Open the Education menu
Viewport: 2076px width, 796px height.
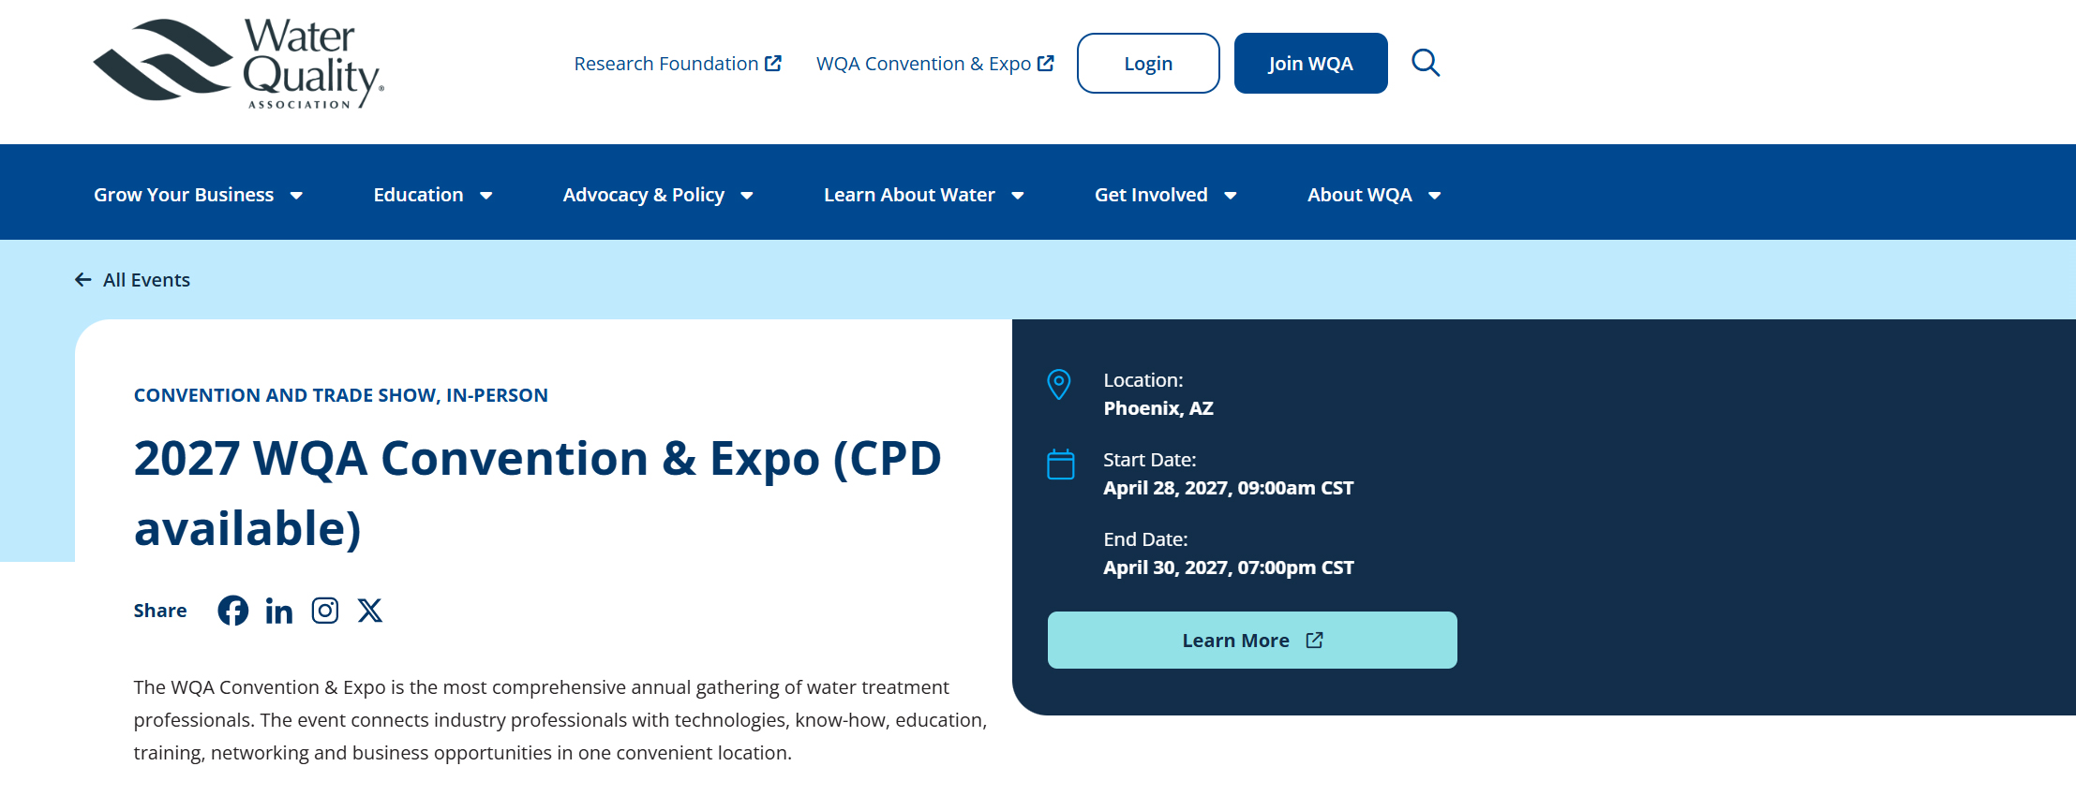(419, 195)
